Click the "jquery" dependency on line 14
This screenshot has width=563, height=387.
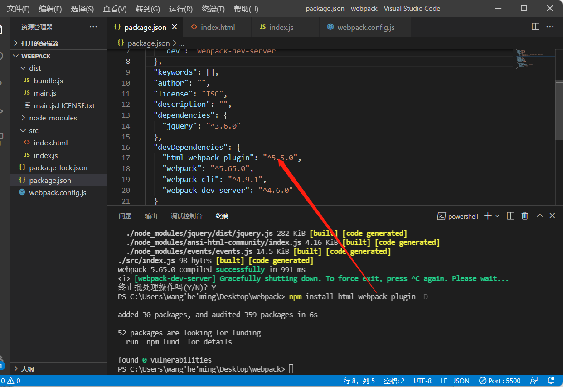point(180,126)
